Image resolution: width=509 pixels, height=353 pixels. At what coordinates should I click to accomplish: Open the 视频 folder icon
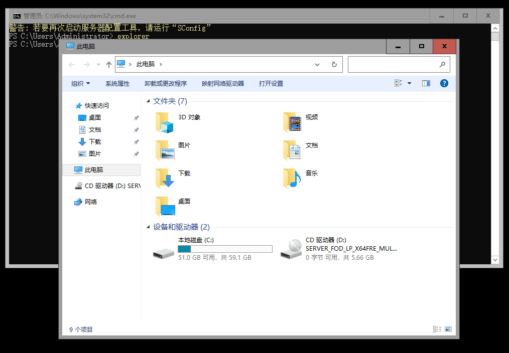click(x=292, y=123)
